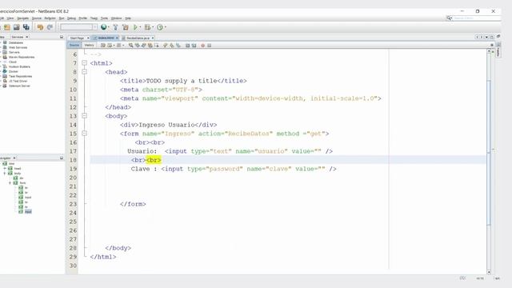Toggle Rectangular Selection in editor toolbar

coord(157,46)
